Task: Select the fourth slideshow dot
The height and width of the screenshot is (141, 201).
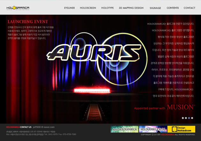Action: coord(192,118)
